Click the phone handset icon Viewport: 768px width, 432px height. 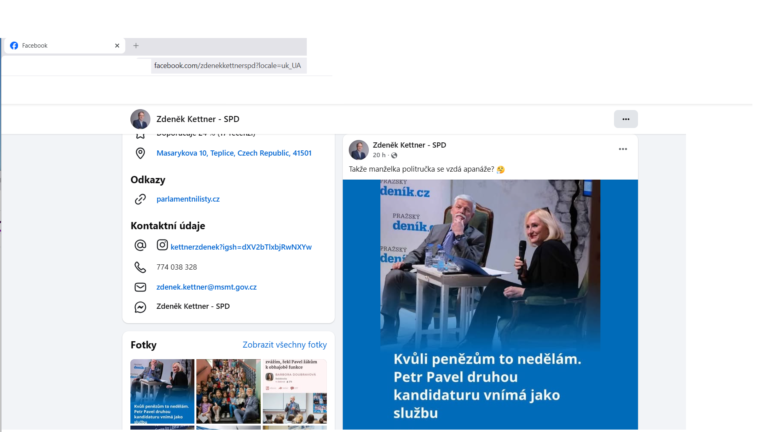[x=140, y=267]
